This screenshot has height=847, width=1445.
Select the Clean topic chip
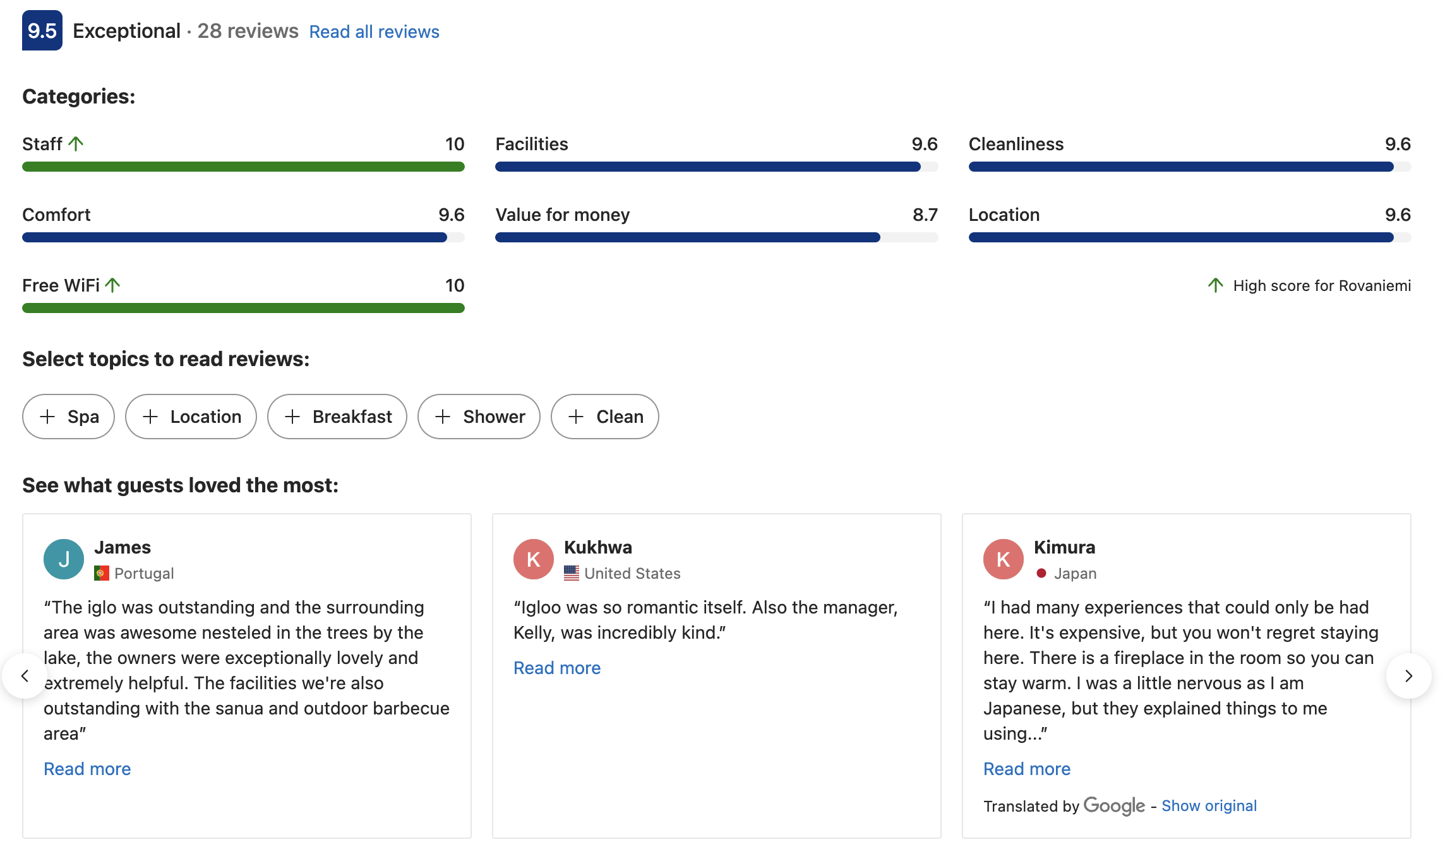pos(605,417)
